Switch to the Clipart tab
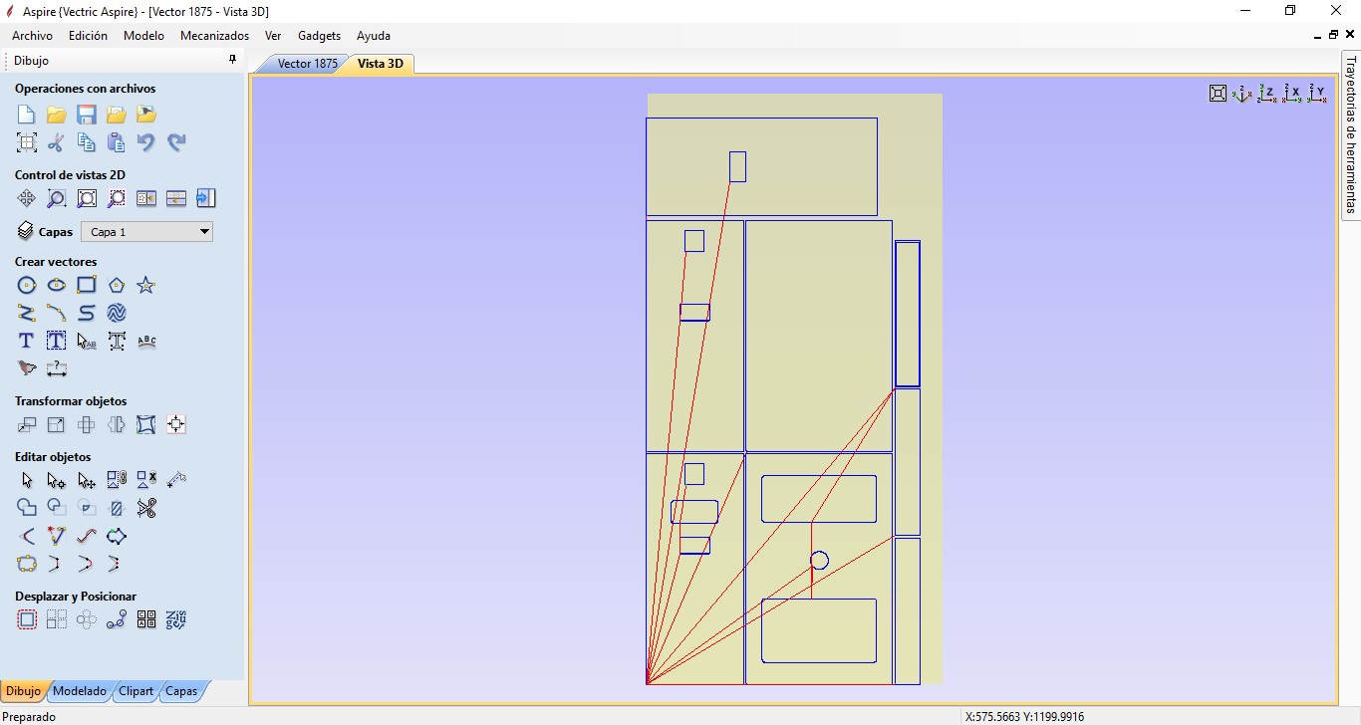 pos(136,691)
